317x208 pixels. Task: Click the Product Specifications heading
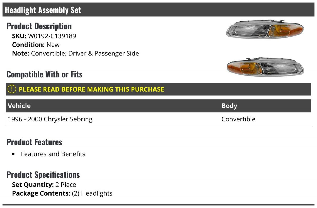pyautogui.click(x=43, y=175)
